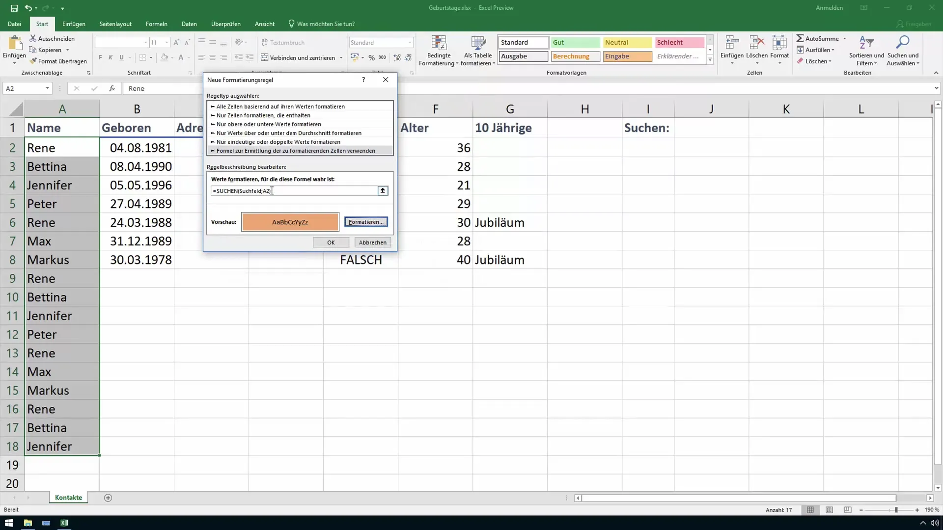Click the Windows Start button
943x530 pixels.
coord(9,523)
